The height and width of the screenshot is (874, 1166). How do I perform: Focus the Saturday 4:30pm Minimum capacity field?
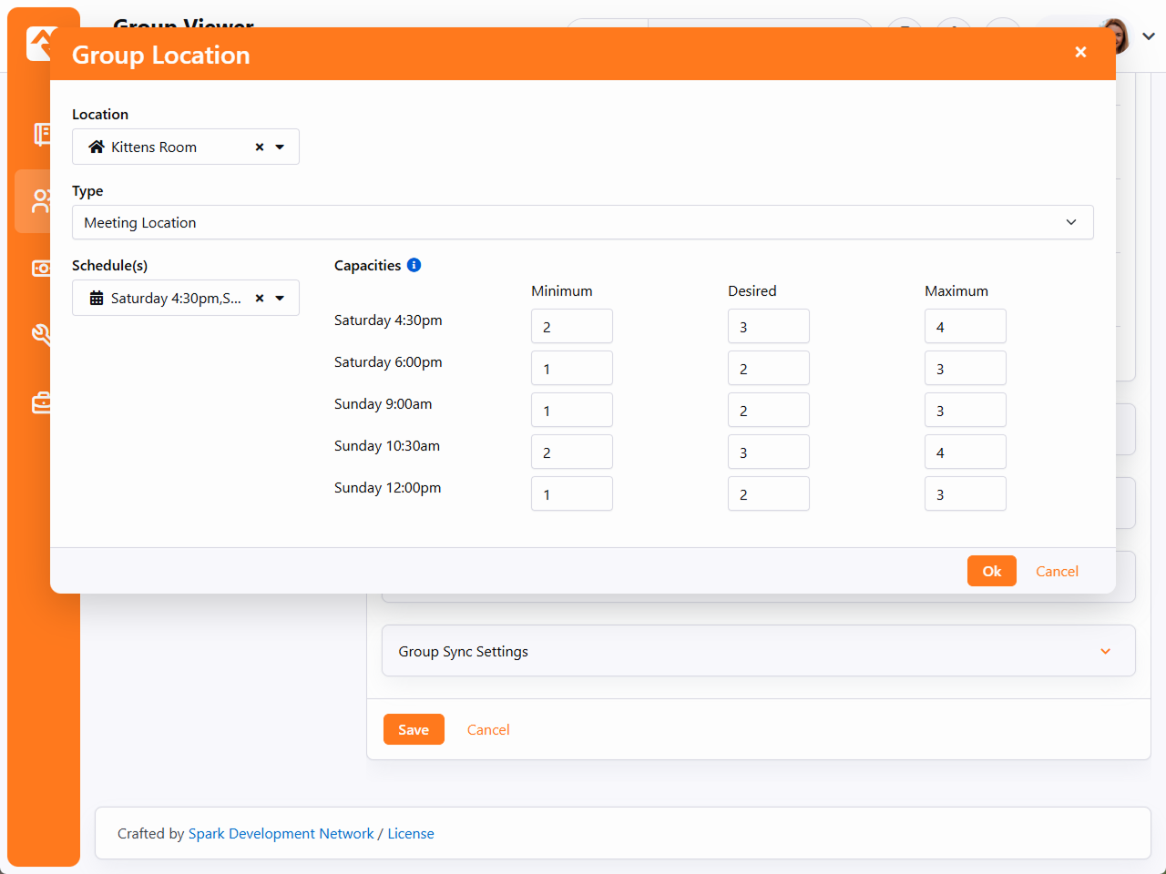pos(571,327)
